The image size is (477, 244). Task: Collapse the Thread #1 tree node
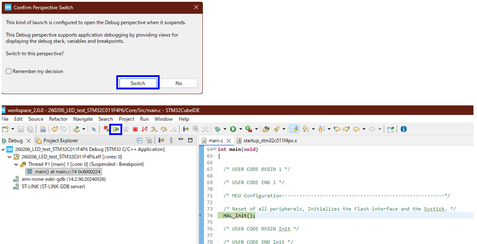[16, 164]
